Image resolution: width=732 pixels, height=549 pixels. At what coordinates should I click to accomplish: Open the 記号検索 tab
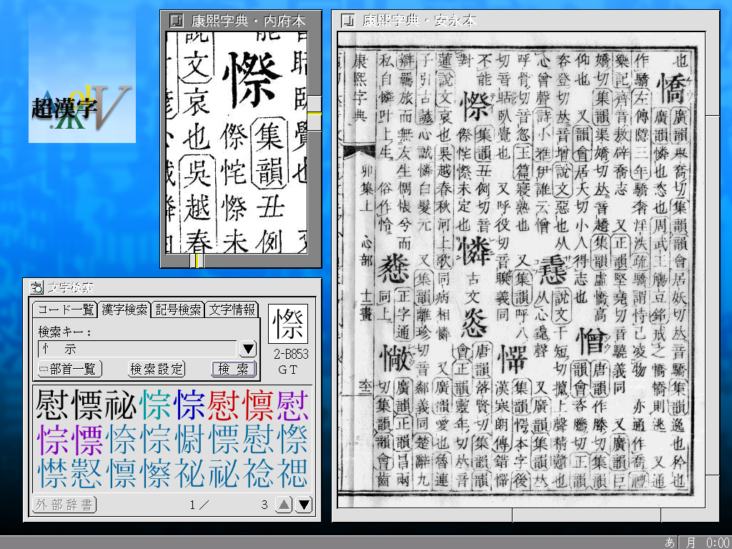178,310
